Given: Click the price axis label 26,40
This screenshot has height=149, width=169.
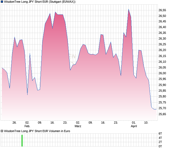Looking at the screenshot, I should [162, 27].
